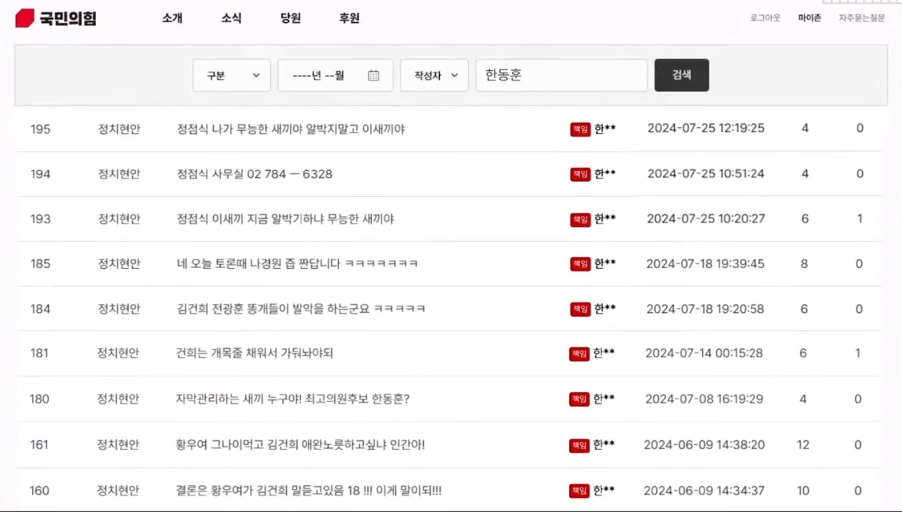Click author 한** in row 160
Screen dimensions: 902x512
pyautogui.click(x=604, y=490)
